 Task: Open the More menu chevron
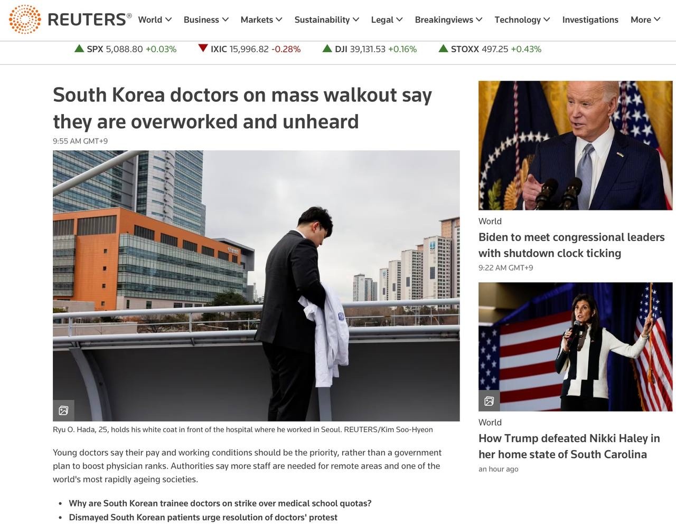coord(657,20)
